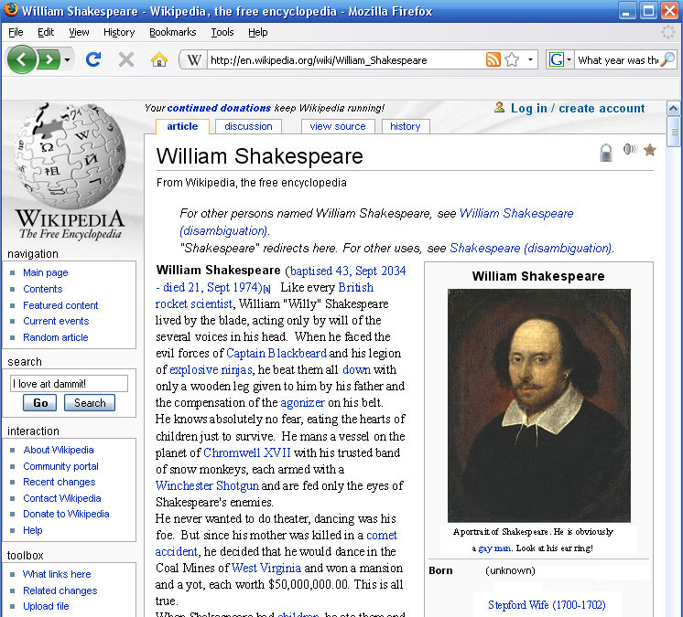Go forward with the Forward arrow button
683x617 pixels.
tap(49, 59)
